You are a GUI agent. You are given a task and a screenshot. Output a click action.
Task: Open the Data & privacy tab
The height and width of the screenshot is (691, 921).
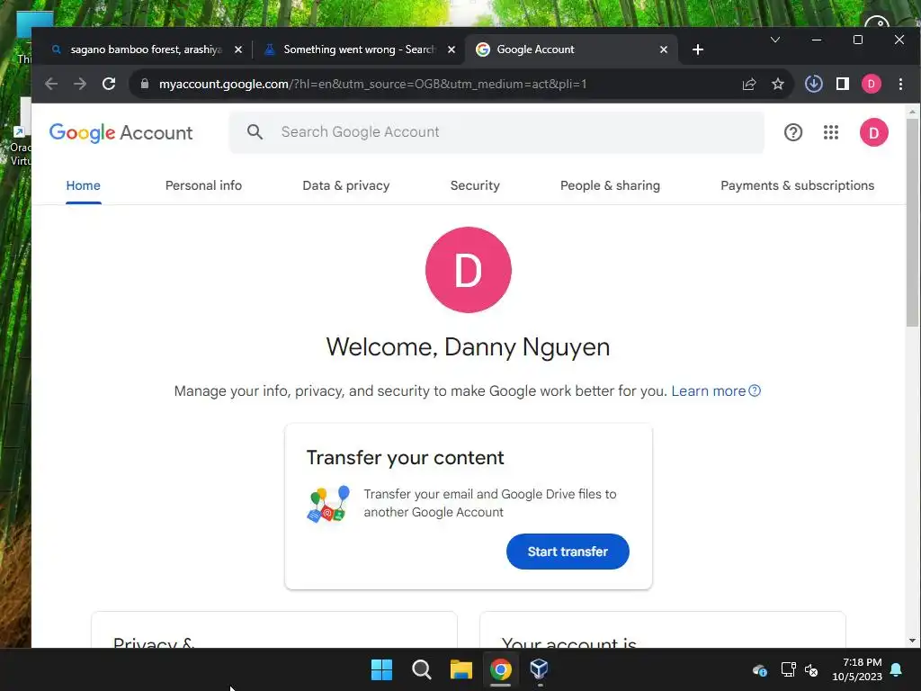(346, 185)
